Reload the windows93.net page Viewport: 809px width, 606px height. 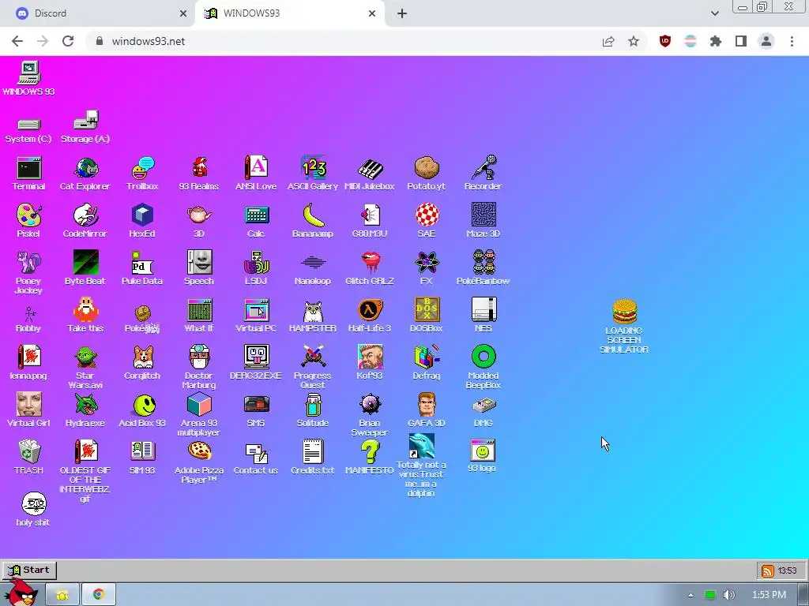click(68, 41)
